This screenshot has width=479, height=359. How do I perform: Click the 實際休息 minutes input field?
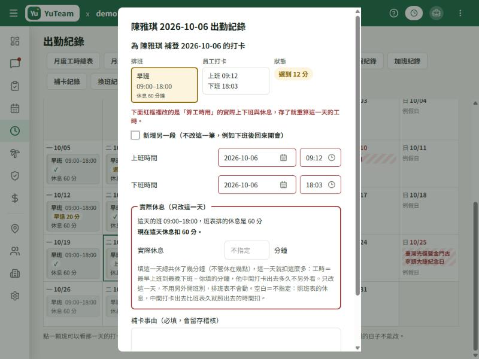[247, 250]
